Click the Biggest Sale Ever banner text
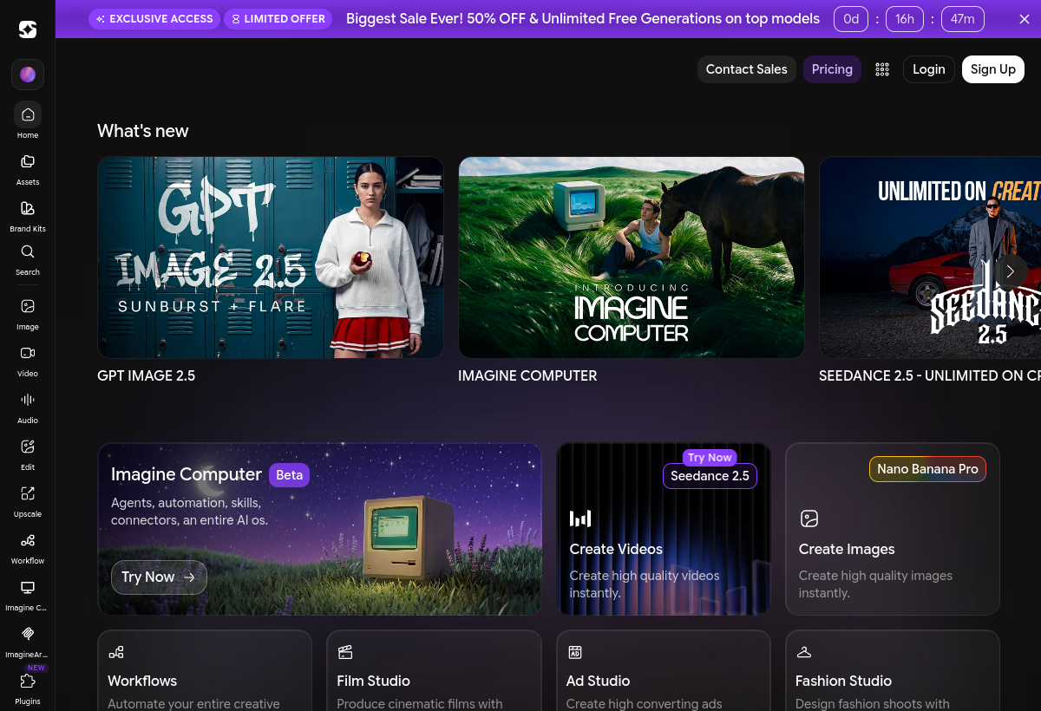1041x711 pixels. pos(583,18)
